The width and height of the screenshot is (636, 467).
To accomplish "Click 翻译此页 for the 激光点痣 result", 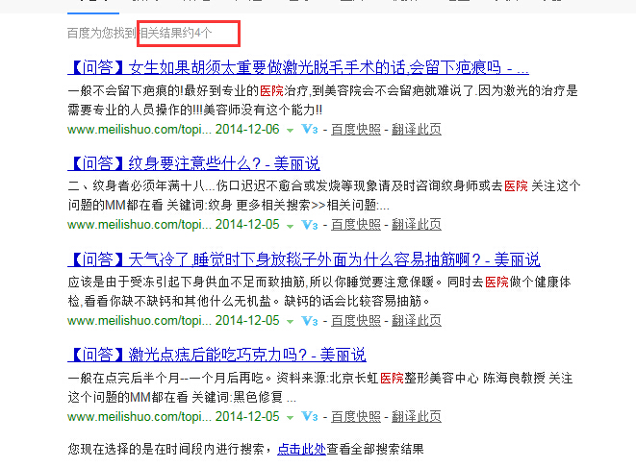I will coord(417,416).
